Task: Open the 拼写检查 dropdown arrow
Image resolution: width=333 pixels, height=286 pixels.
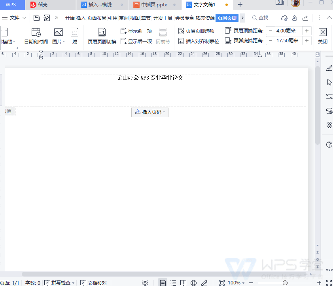Action: (x=73, y=283)
